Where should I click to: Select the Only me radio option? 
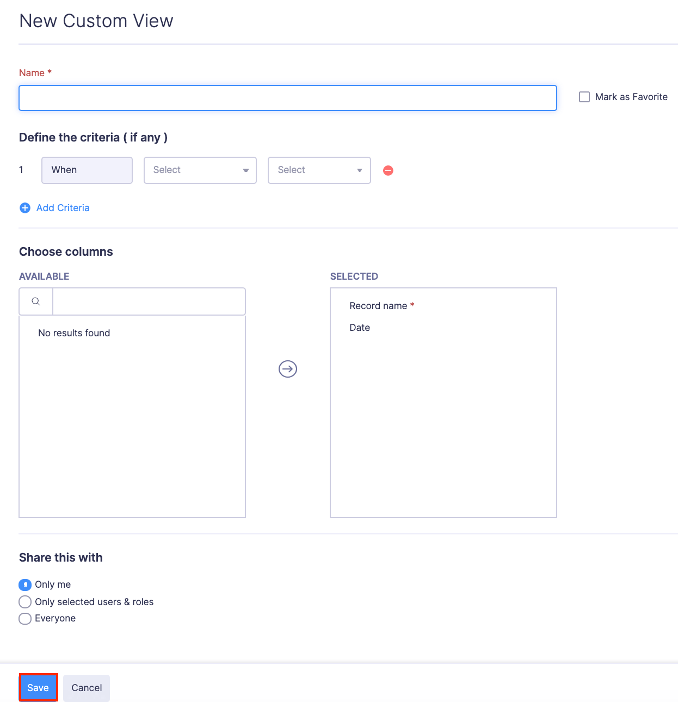tap(25, 584)
